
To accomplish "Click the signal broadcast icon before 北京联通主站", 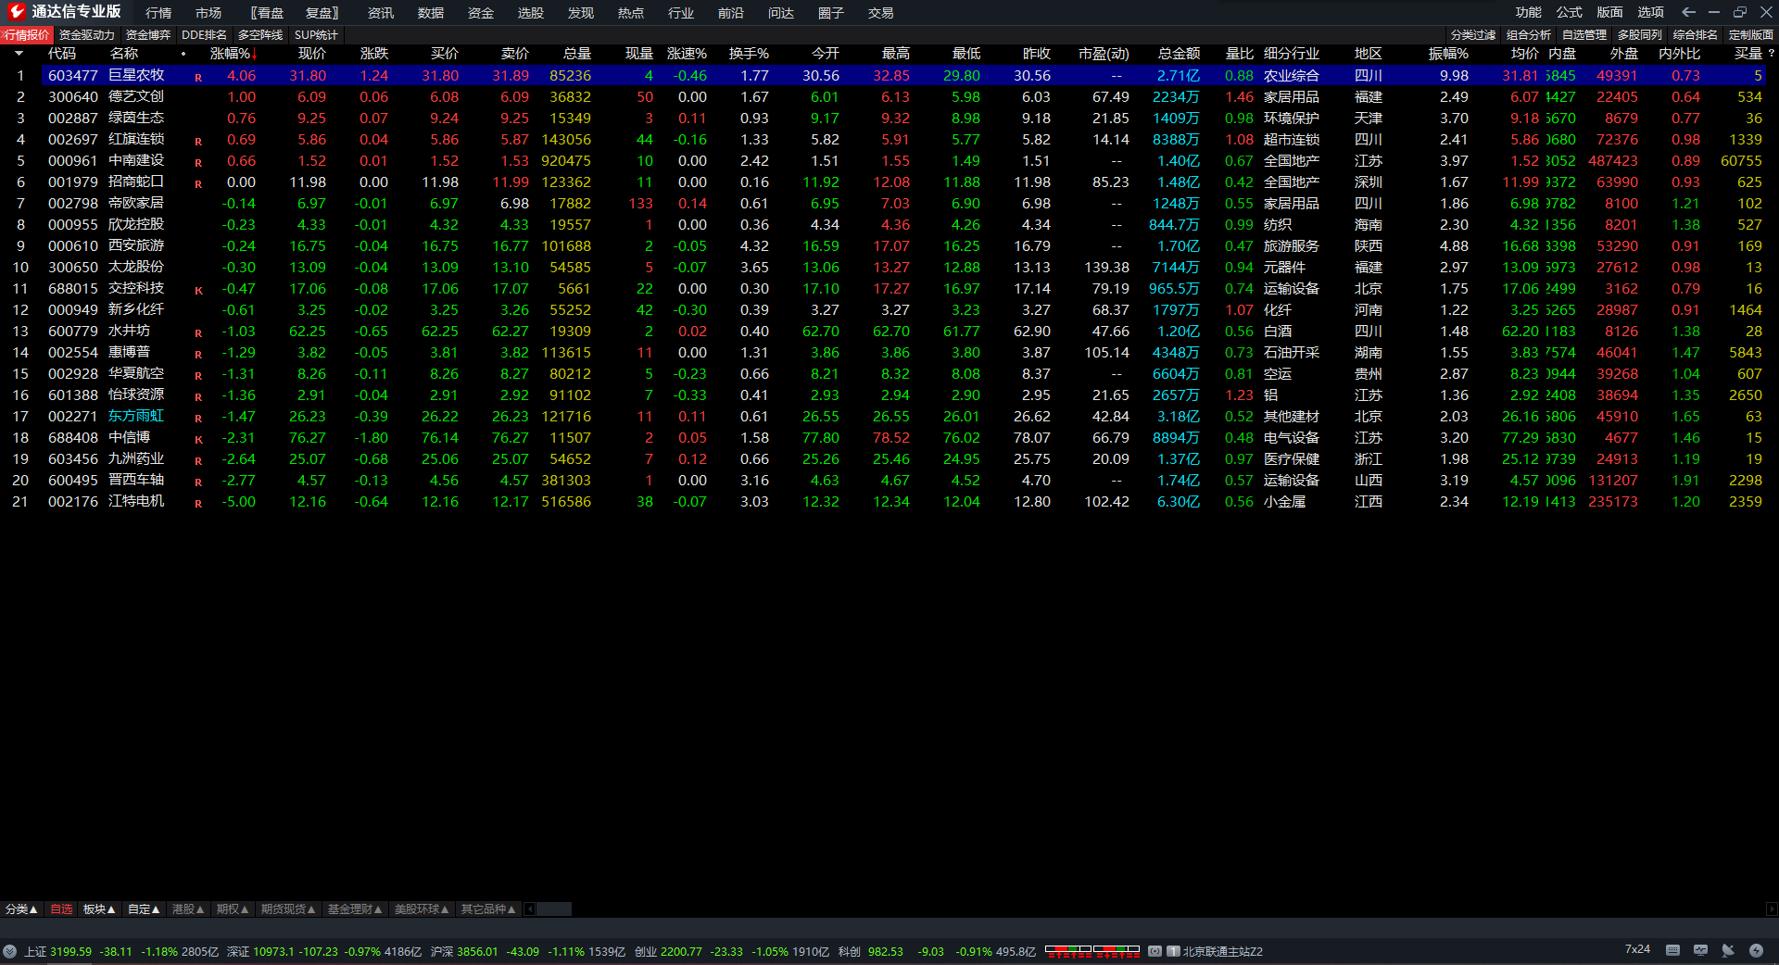I will click(x=1154, y=951).
